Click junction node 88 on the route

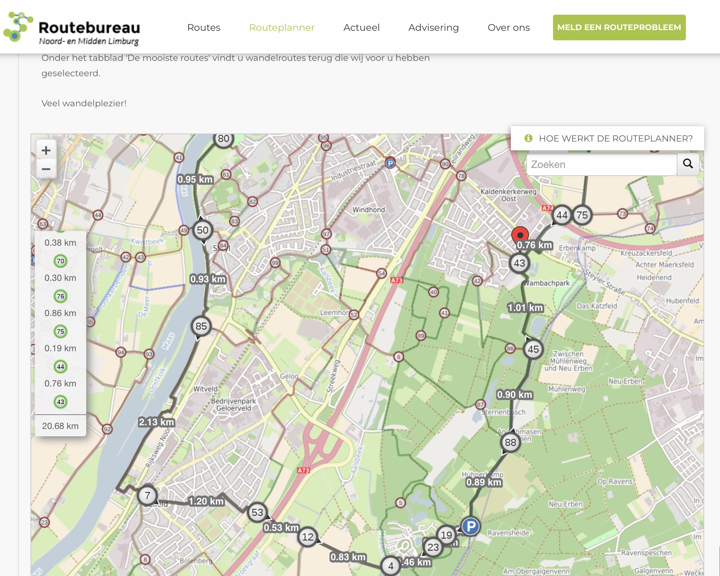pos(510,442)
